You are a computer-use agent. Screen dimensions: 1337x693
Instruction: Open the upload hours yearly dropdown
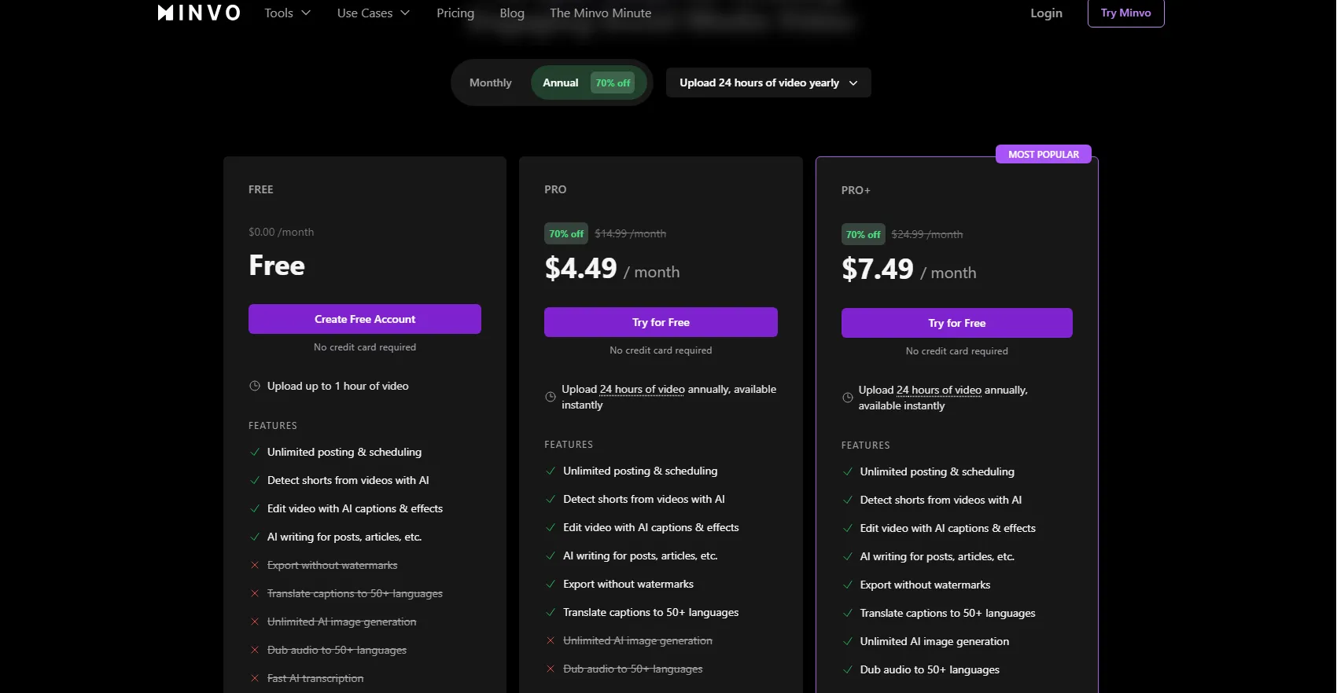(x=768, y=82)
